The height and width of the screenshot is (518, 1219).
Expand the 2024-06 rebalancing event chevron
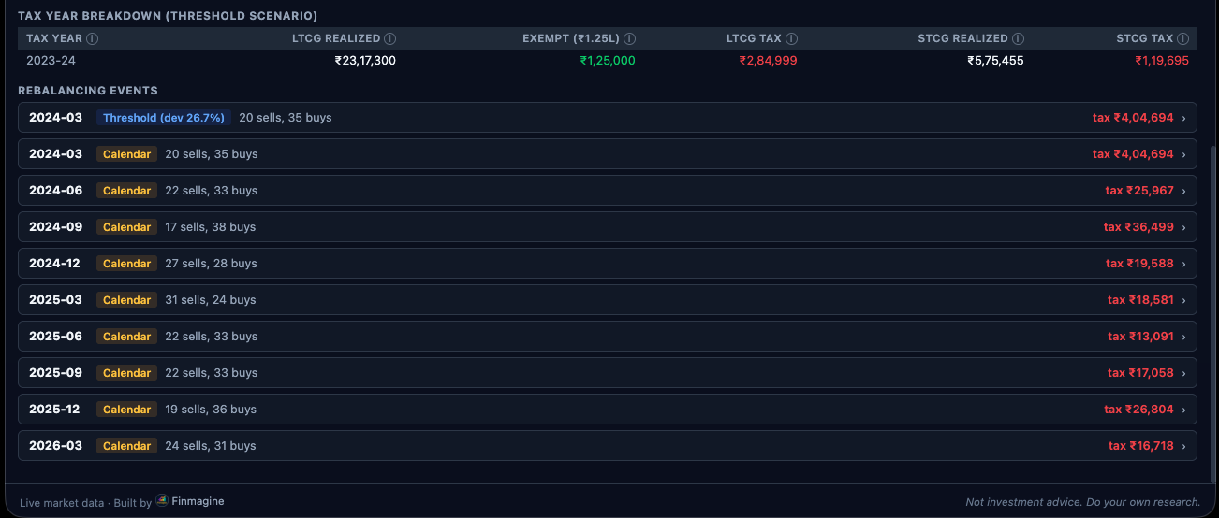click(x=1184, y=191)
